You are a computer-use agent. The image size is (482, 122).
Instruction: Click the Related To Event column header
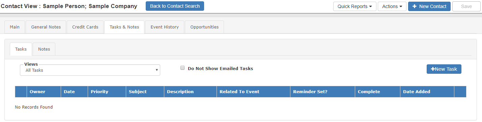(239, 92)
